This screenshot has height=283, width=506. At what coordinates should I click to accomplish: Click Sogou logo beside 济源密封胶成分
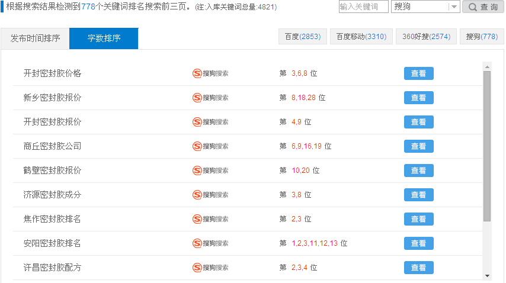[210, 195]
